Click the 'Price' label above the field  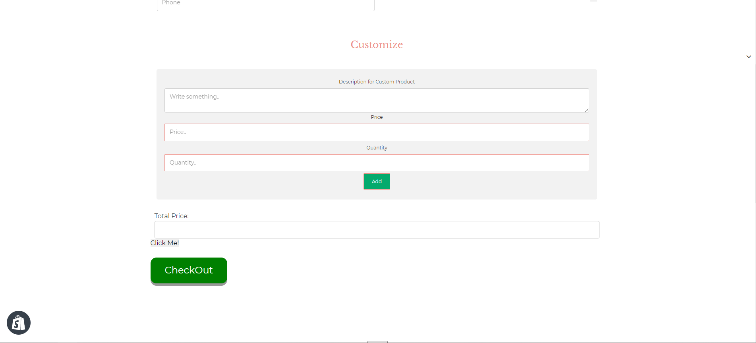[377, 117]
